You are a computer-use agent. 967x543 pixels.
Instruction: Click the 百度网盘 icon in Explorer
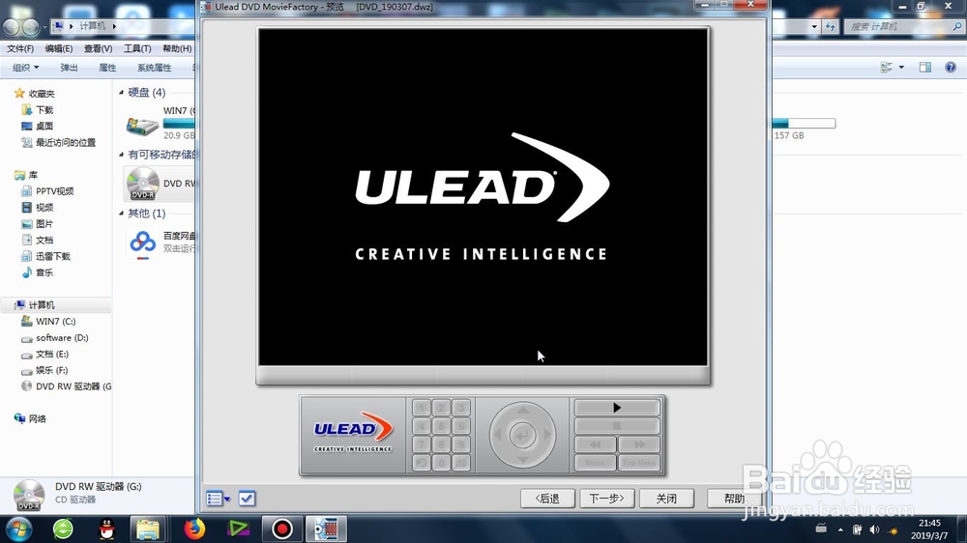coord(142,243)
